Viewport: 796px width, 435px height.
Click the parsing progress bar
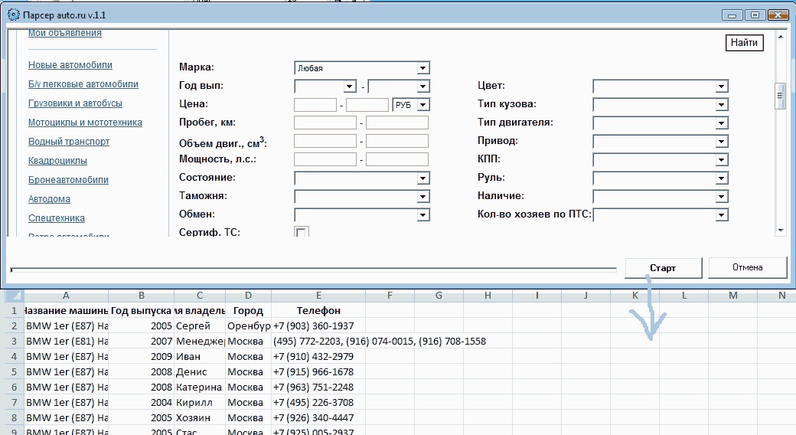click(x=313, y=270)
